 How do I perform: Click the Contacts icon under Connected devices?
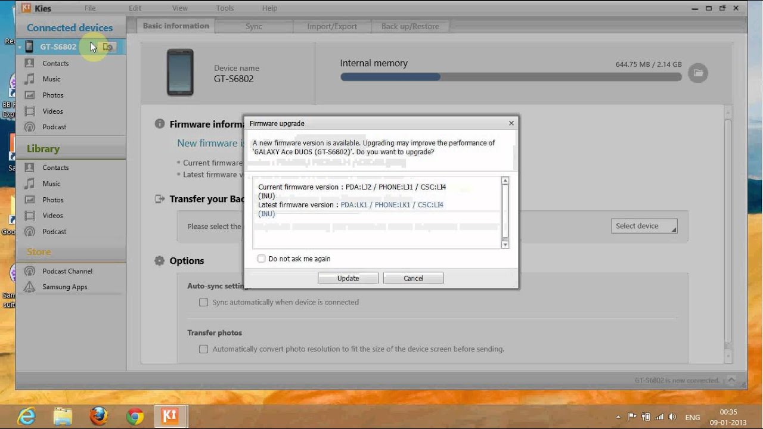(x=29, y=63)
